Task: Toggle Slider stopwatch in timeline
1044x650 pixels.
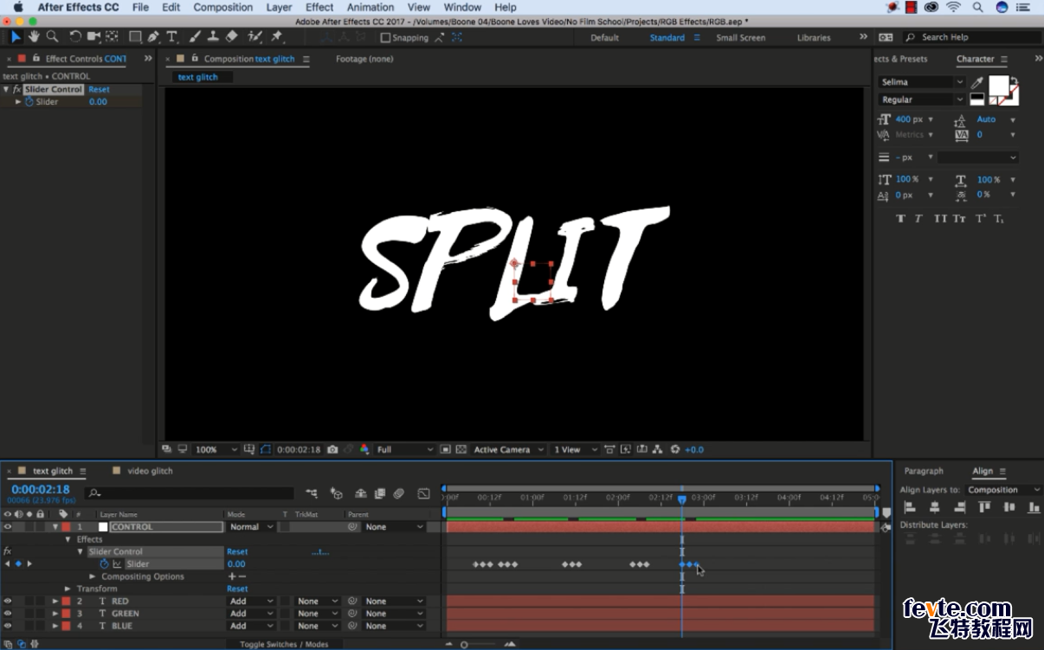Action: tap(105, 563)
